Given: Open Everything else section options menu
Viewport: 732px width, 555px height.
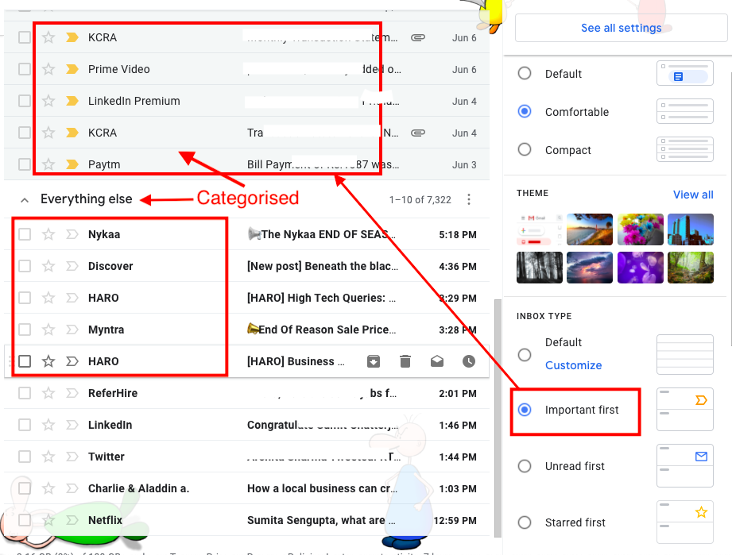Looking at the screenshot, I should [x=469, y=199].
